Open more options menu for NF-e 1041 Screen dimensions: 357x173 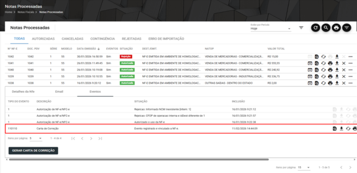(x=351, y=63)
